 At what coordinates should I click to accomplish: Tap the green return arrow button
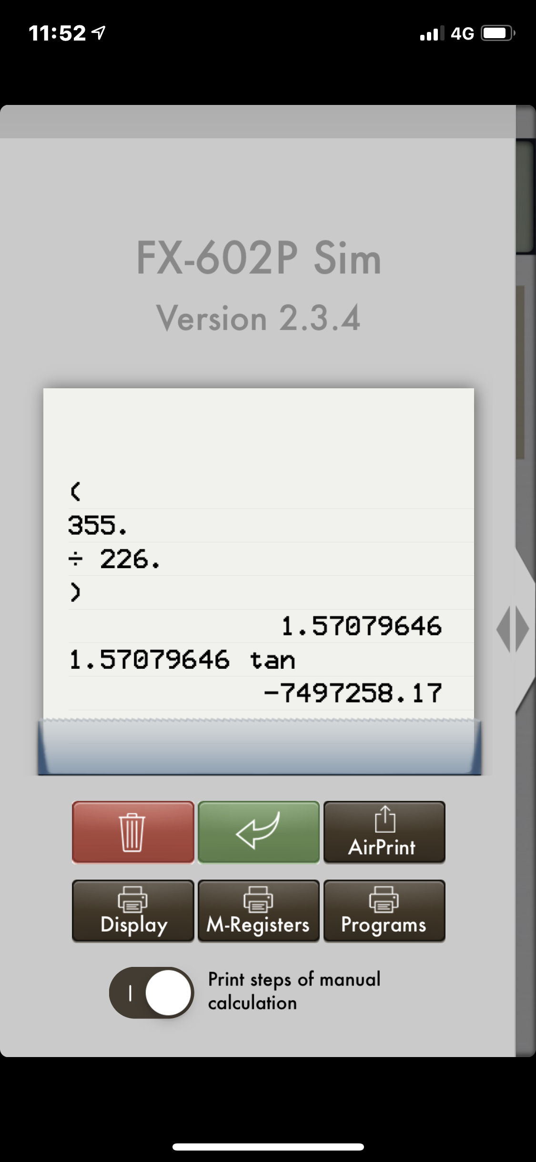point(259,832)
